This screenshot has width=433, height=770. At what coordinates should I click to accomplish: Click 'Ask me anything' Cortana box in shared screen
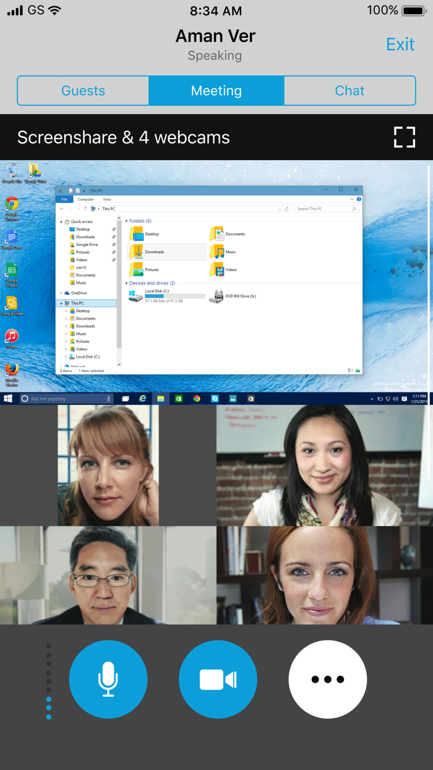[66, 399]
